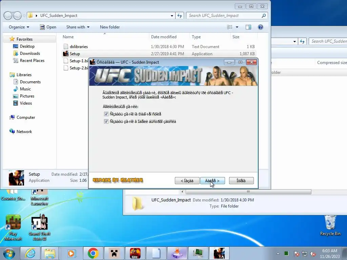Open Counter_Str desktop shortcut

tap(13, 196)
